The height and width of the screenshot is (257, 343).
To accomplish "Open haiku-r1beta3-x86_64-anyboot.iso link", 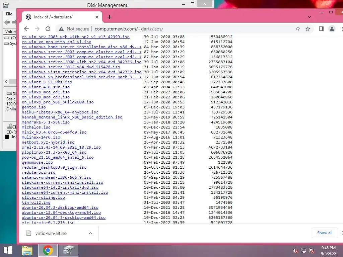I will pos(60,112).
